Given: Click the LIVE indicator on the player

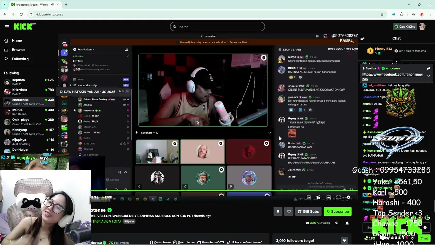Looking at the screenshot, I should point(106,197).
